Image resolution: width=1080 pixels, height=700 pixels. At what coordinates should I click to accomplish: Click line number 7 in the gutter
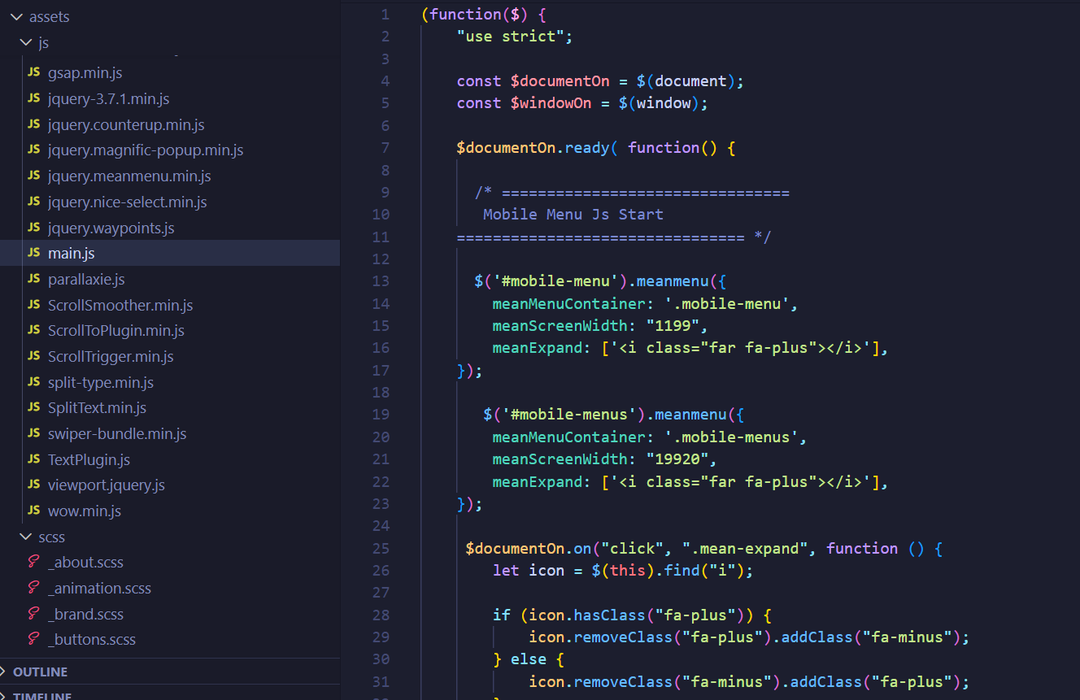tap(385, 147)
